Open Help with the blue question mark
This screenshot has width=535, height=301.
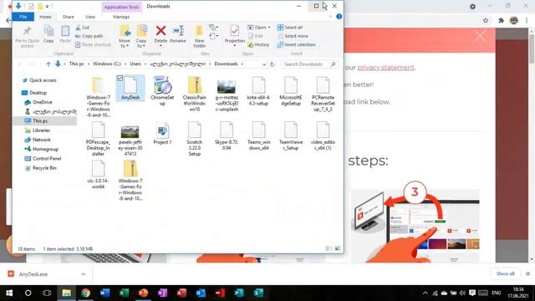coord(339,17)
